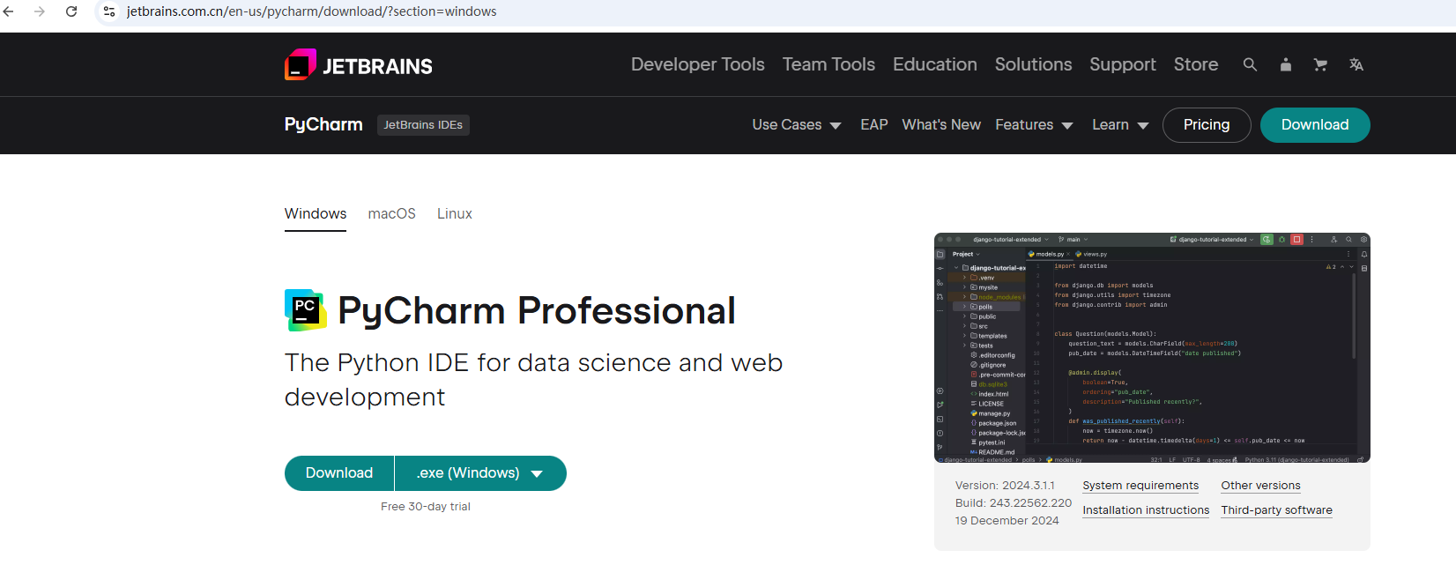Click the 'Version: 2024.3.1.1' text

coord(1005,486)
